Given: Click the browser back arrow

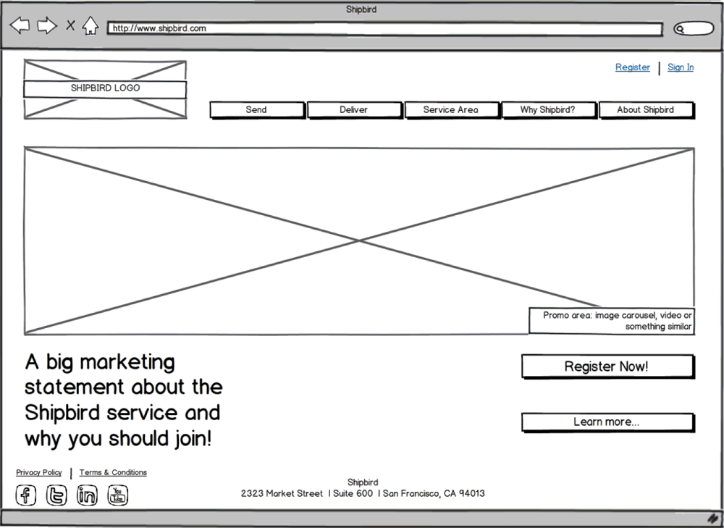Looking at the screenshot, I should [20, 25].
